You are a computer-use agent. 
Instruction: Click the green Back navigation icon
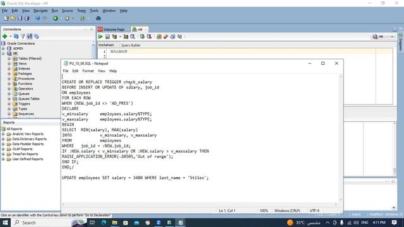(x=56, y=18)
